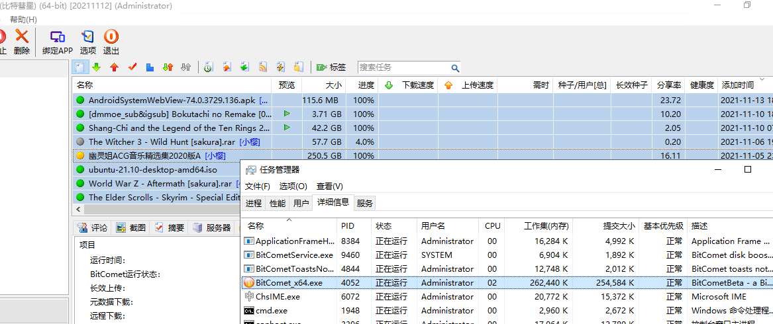
Task: Click the page icon with the orange up arrow
Action: (227, 67)
